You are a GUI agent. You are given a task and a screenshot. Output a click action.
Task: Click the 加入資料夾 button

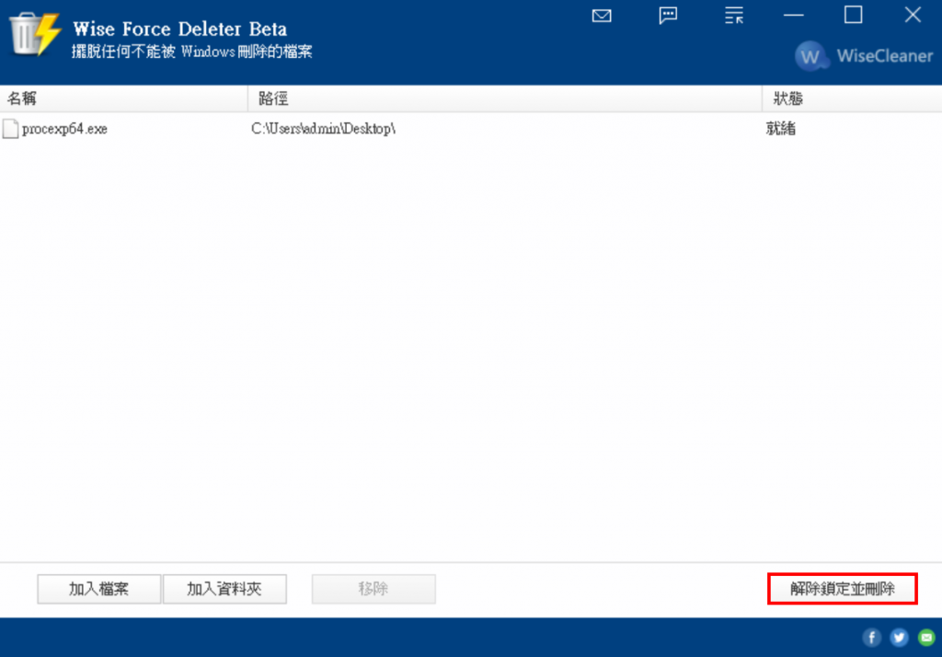pyautogui.click(x=224, y=589)
